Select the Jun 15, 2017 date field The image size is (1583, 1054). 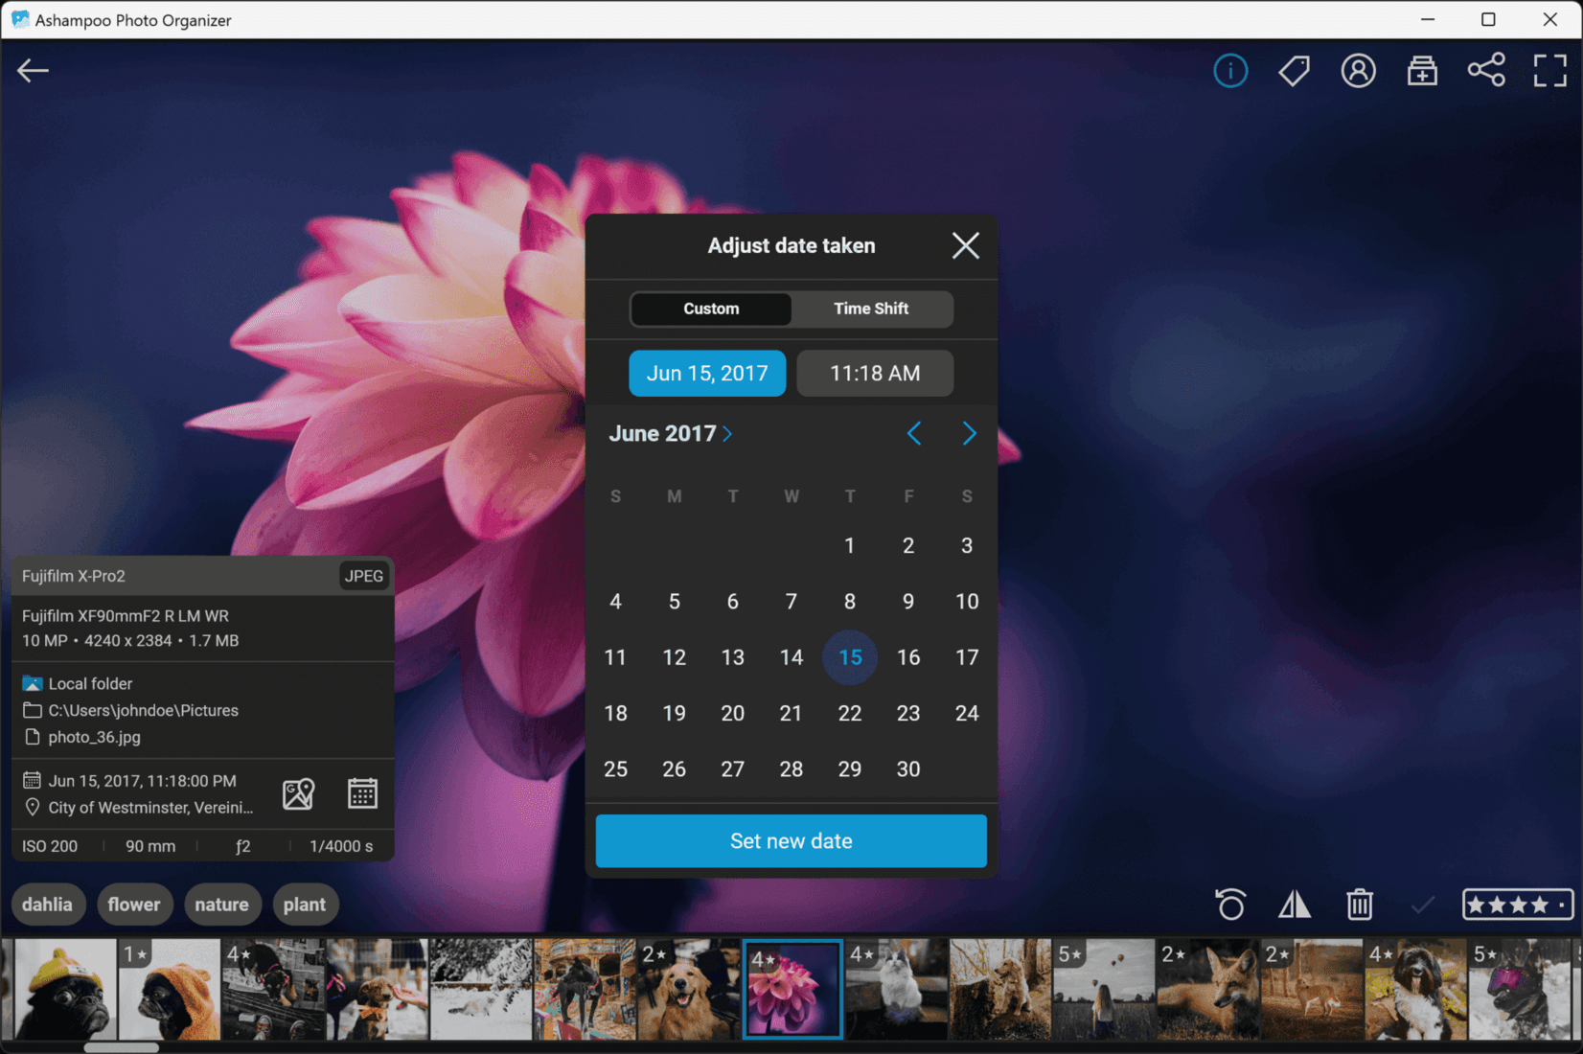[707, 373]
